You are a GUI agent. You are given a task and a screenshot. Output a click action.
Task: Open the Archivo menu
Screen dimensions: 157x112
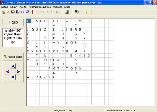5,7
